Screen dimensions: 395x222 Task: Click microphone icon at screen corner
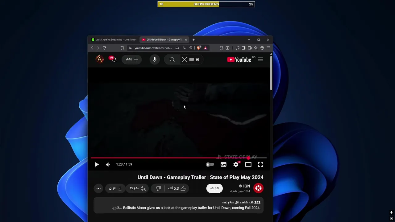pos(391,212)
